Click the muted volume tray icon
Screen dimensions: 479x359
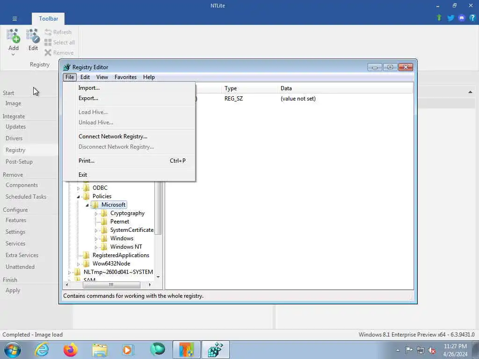(x=432, y=351)
